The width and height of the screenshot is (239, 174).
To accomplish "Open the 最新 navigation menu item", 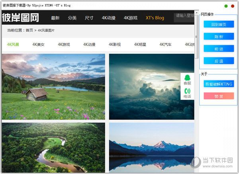I will 55,18.
